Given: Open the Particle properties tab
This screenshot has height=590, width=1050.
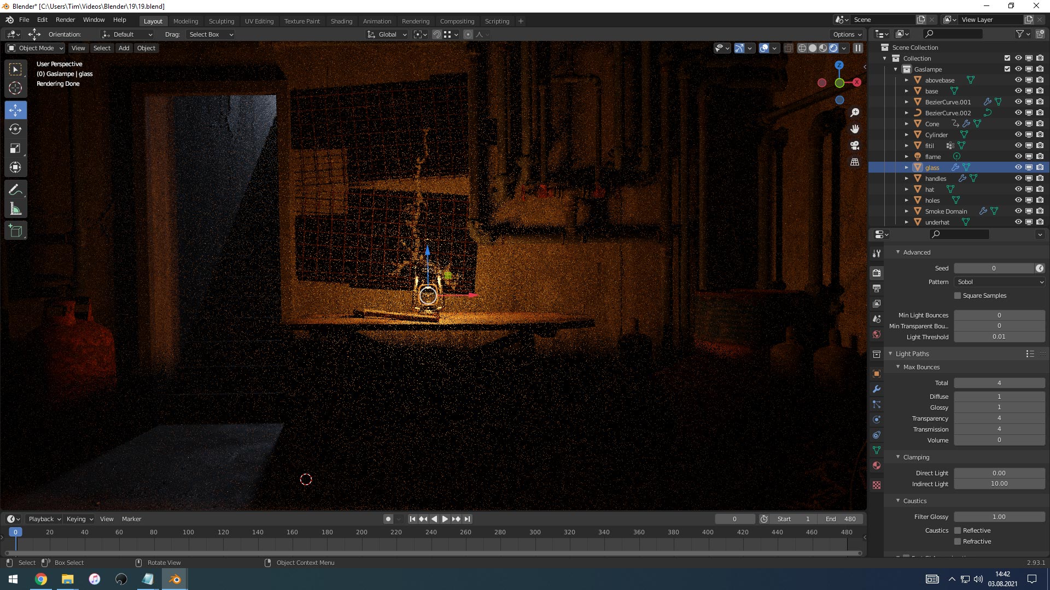Looking at the screenshot, I should [x=877, y=404].
